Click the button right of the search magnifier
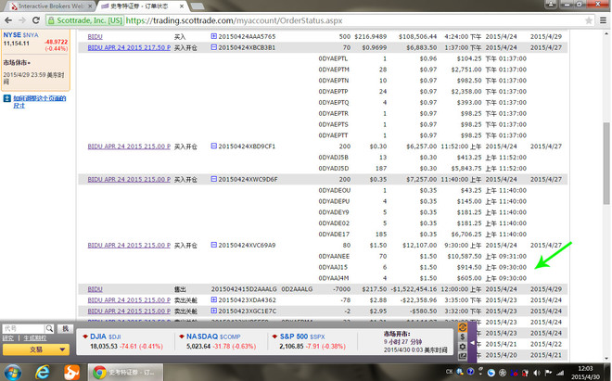The width and height of the screenshot is (612, 381). (x=66, y=329)
